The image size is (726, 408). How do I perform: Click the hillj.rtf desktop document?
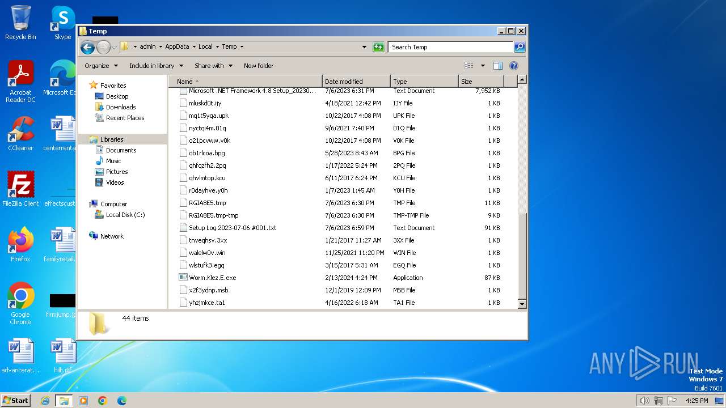(62, 356)
